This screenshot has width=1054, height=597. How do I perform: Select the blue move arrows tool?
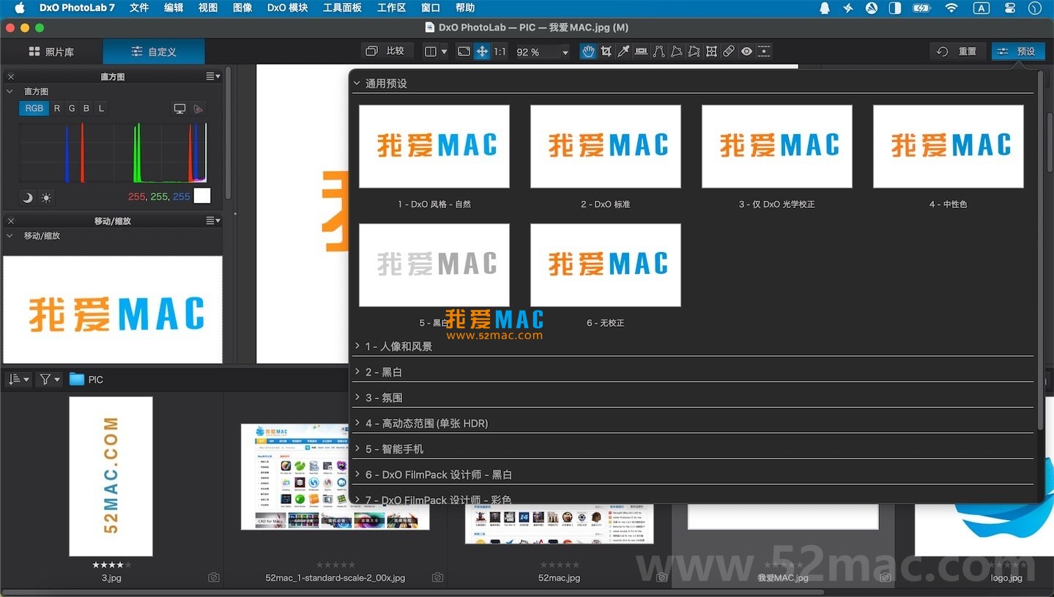point(482,51)
